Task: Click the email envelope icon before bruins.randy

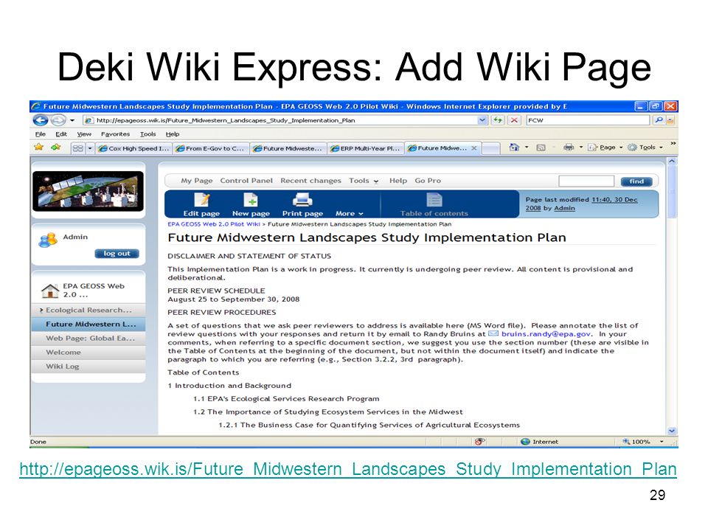Action: tap(493, 333)
